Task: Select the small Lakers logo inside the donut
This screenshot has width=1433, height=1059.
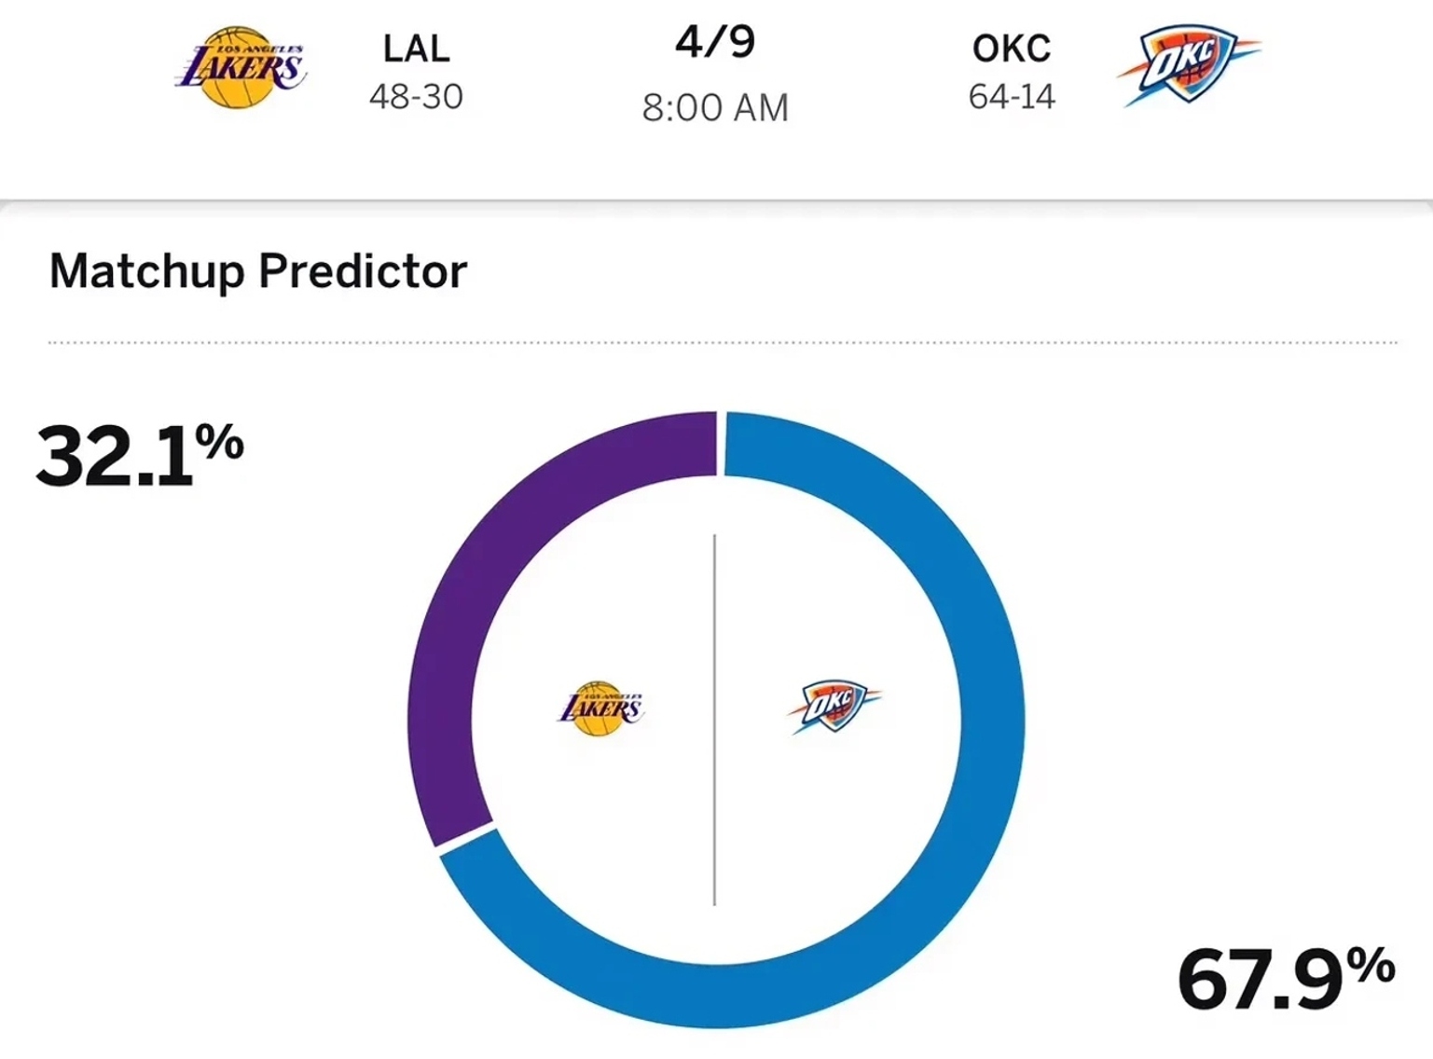Action: (x=601, y=708)
